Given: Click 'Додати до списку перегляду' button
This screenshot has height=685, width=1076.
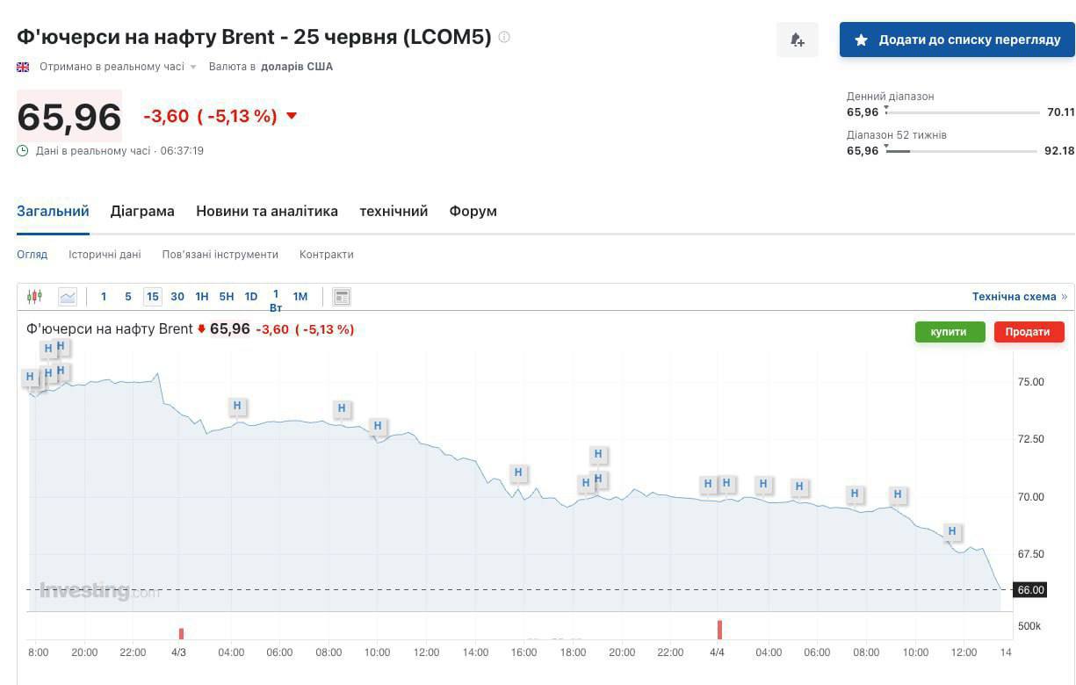Looking at the screenshot, I should (957, 40).
